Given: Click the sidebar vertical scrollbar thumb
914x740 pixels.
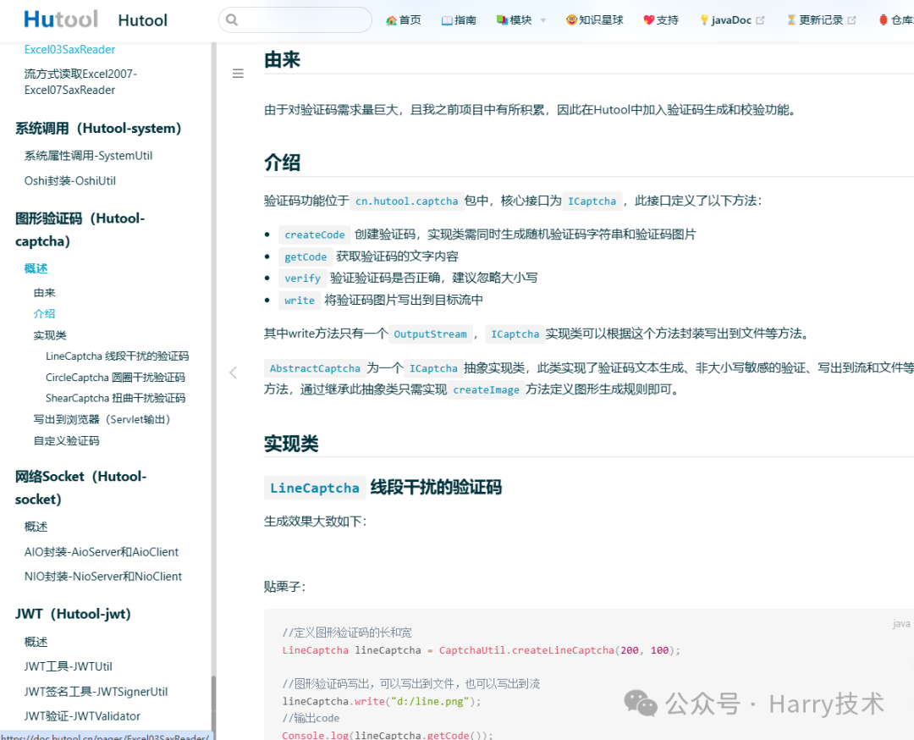Looking at the screenshot, I should (213, 705).
